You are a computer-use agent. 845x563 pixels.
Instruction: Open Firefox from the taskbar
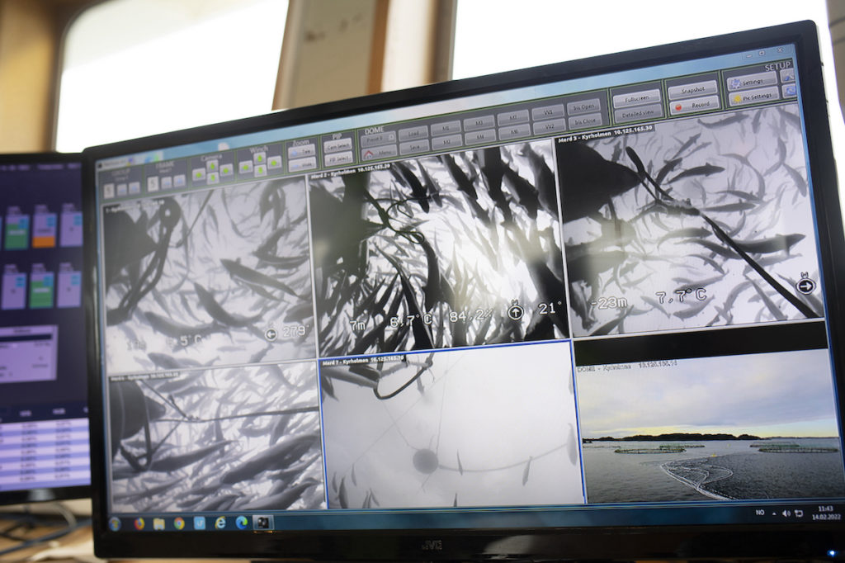[x=139, y=523]
